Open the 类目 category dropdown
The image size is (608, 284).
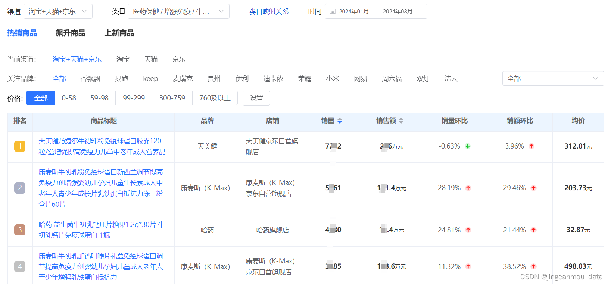point(178,11)
